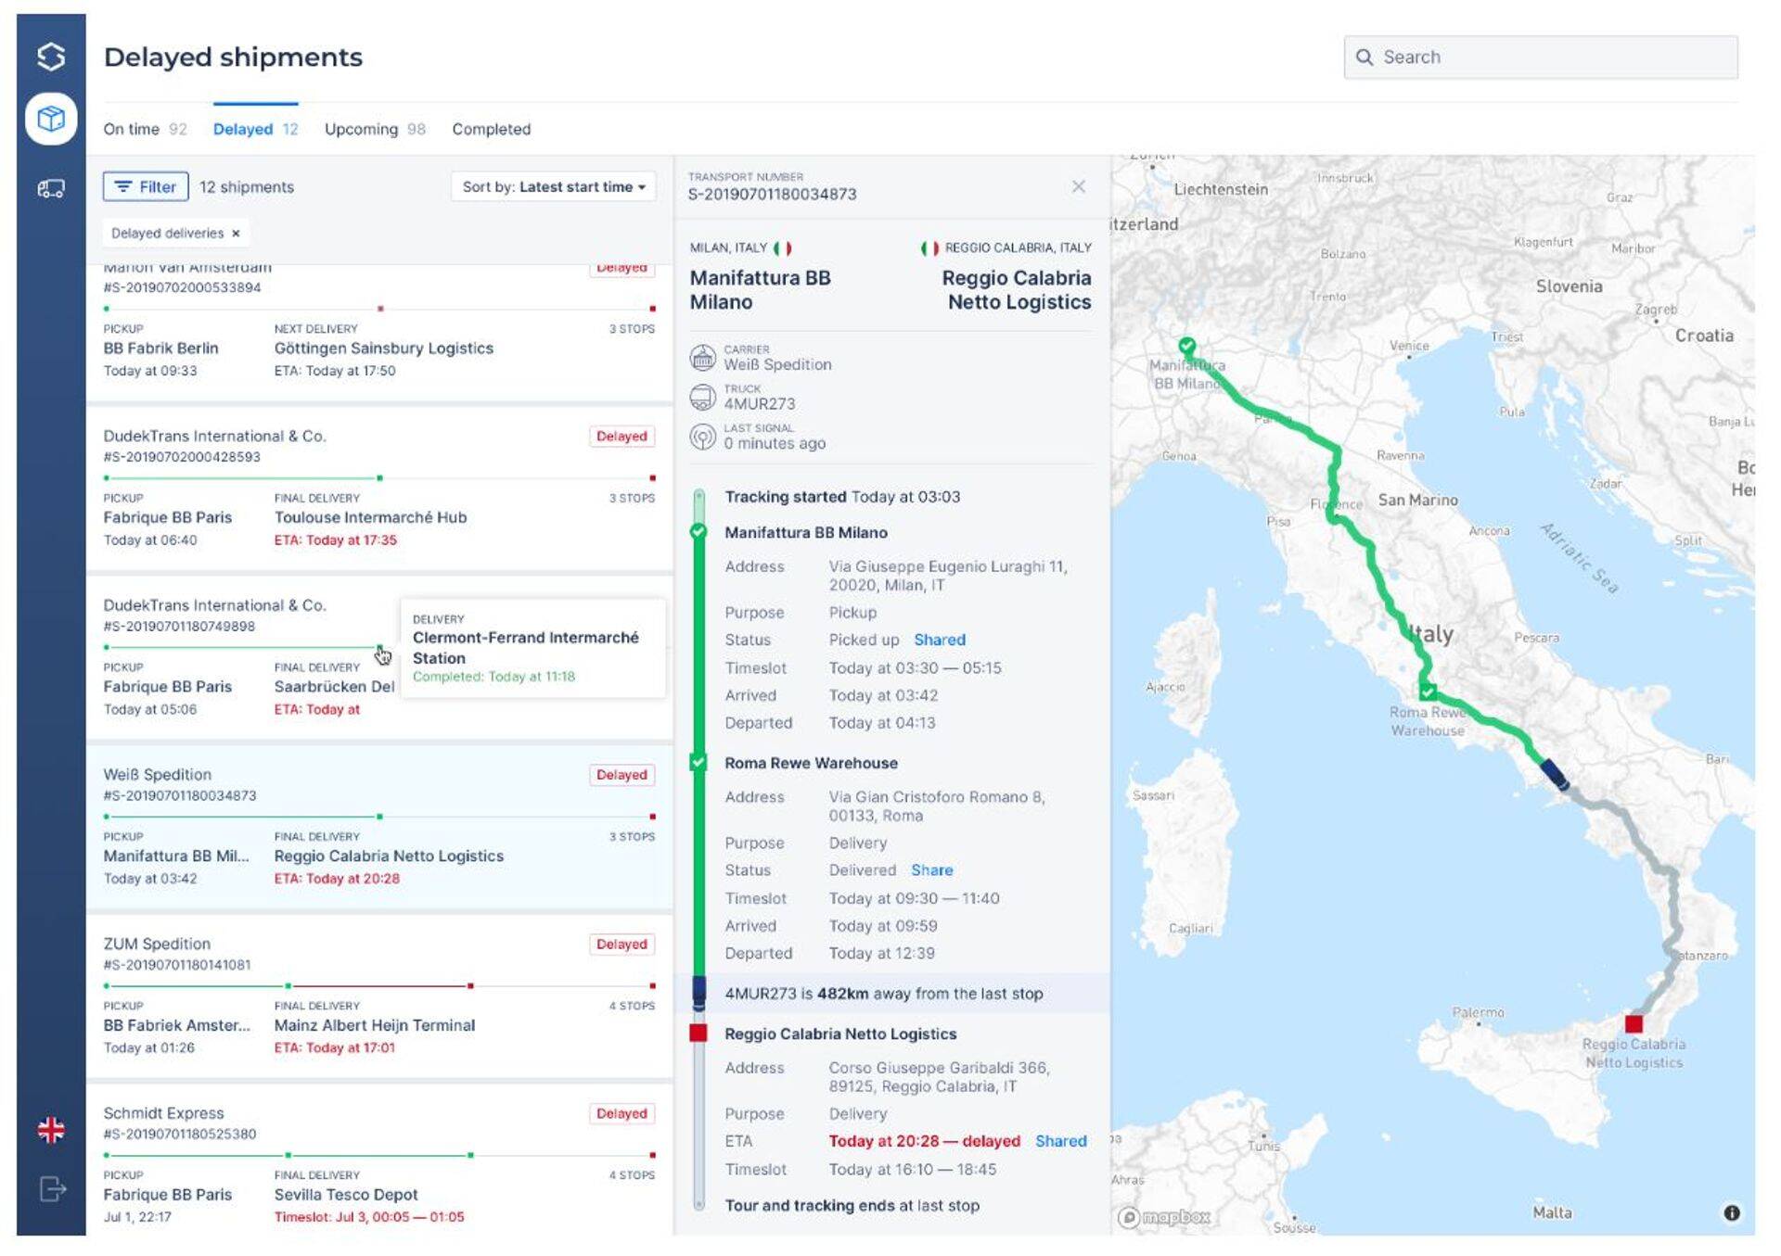The width and height of the screenshot is (1781, 1256).
Task: Open the Completed tab
Action: pyautogui.click(x=491, y=130)
